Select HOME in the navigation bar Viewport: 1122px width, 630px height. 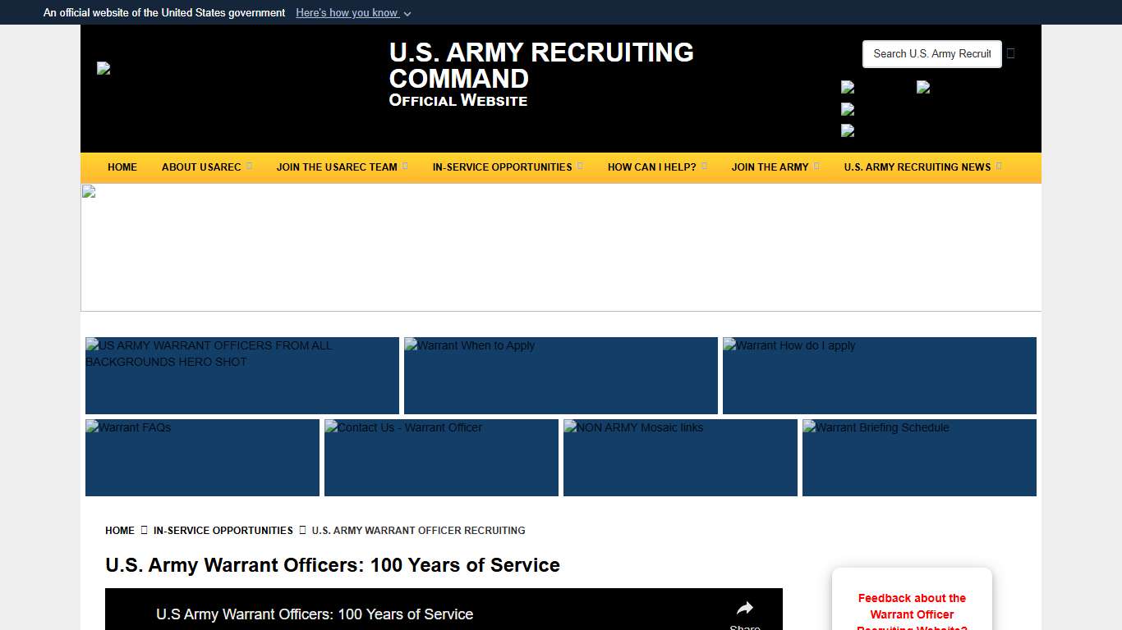(122, 167)
